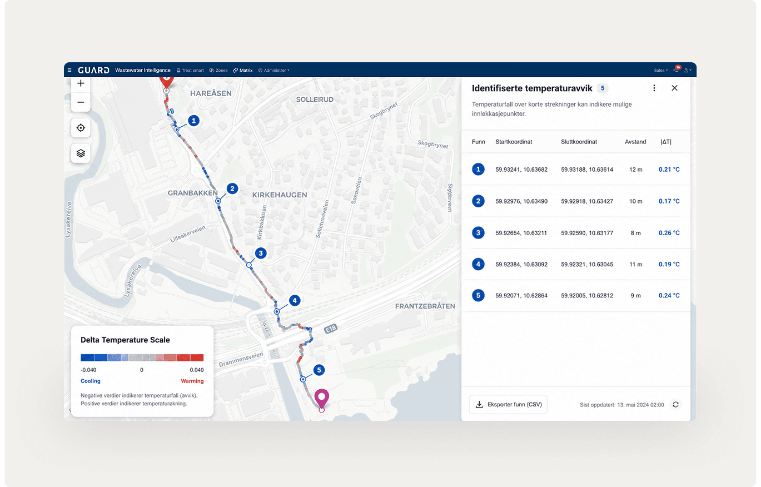Screen dimensions: 761x487
Task: Click the Wastewater Intelligence title
Action: (143, 71)
